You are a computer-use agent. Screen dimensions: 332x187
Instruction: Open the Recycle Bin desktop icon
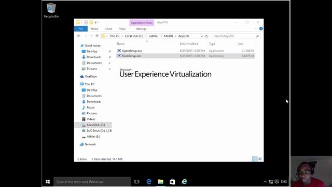point(51,10)
